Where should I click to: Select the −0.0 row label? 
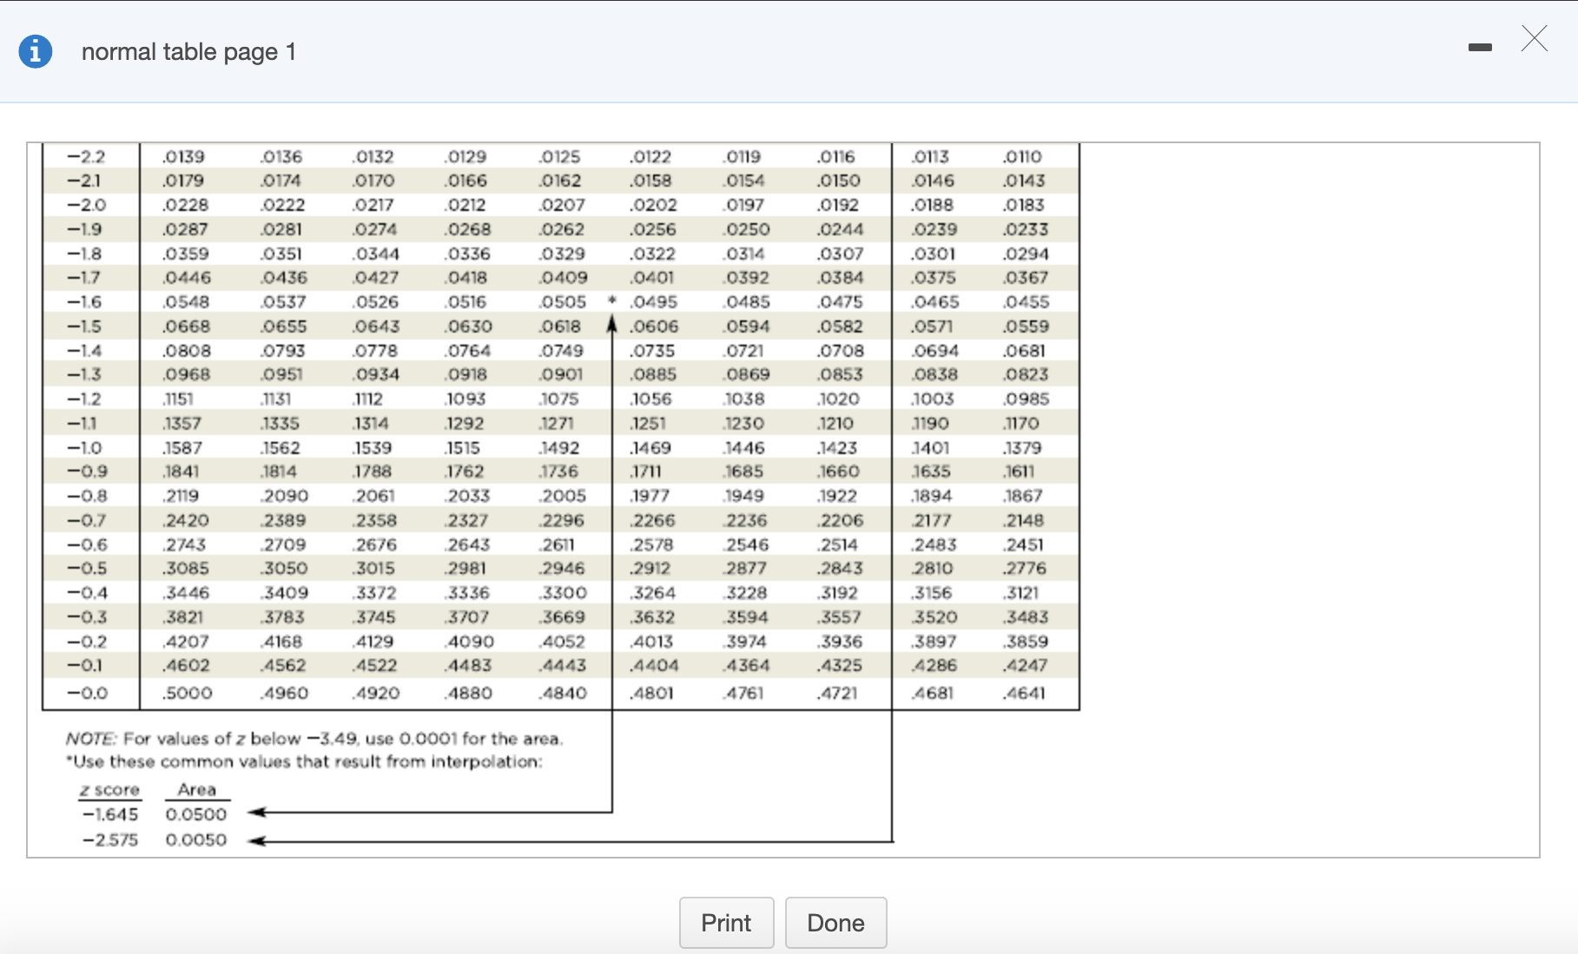[87, 694]
